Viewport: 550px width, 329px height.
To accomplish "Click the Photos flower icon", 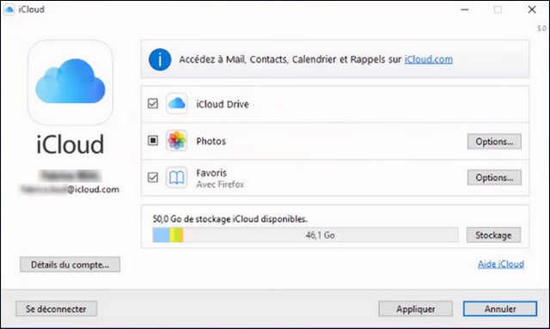I will (x=176, y=141).
